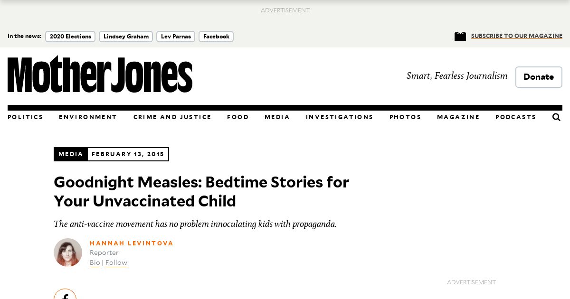Go to Crime and Justice section

172,117
